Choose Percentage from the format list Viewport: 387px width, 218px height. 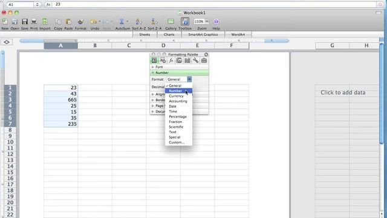click(x=179, y=117)
